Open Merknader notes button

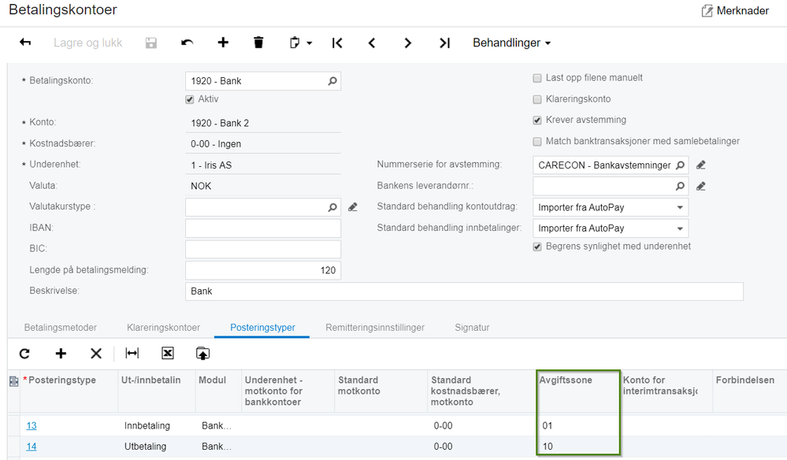tap(735, 11)
